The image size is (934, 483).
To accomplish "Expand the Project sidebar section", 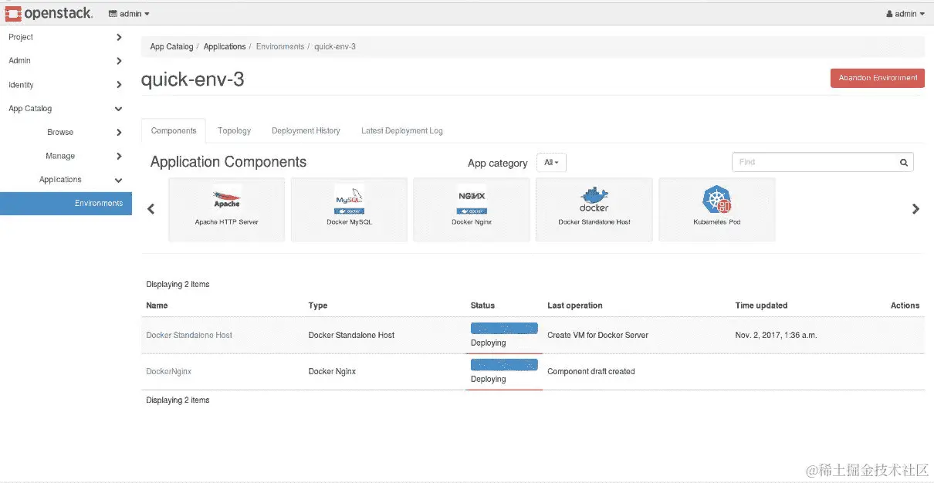I will point(66,37).
